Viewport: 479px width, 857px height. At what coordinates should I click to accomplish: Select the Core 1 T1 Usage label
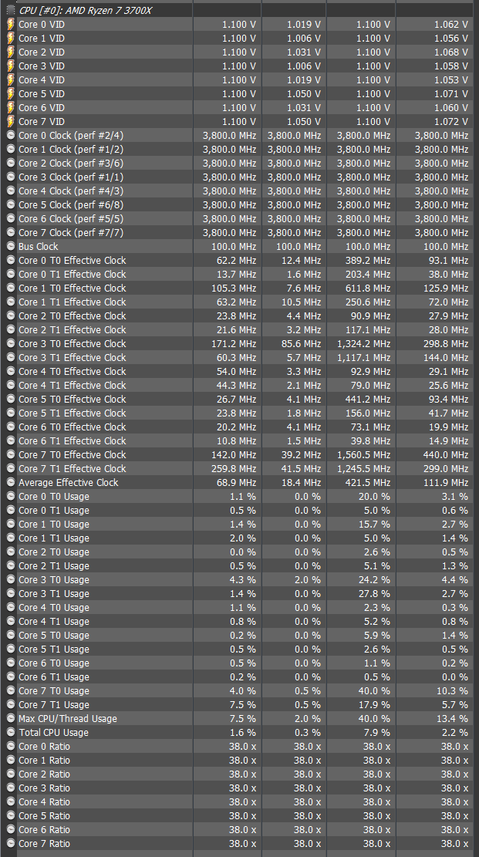pos(53,538)
